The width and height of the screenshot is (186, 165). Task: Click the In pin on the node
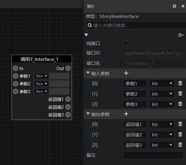point(15,68)
